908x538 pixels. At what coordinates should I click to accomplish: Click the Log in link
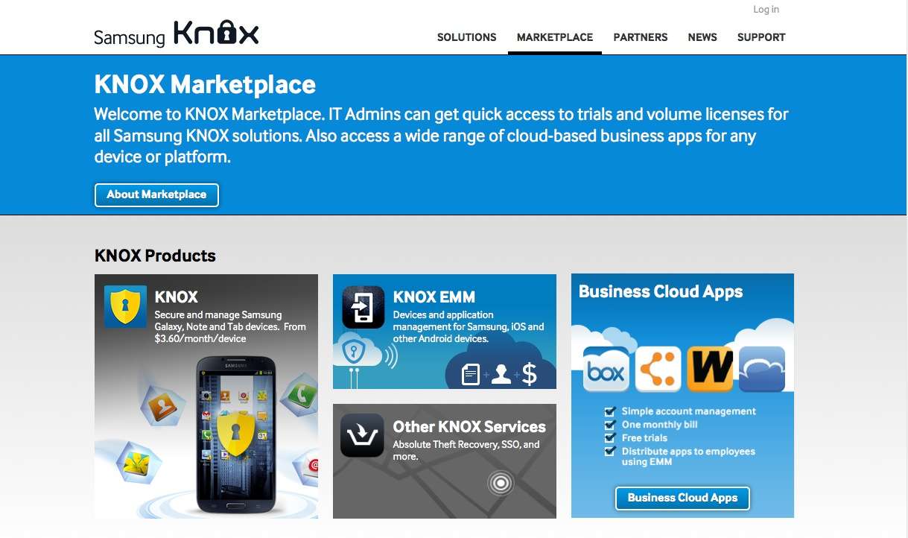click(x=766, y=10)
